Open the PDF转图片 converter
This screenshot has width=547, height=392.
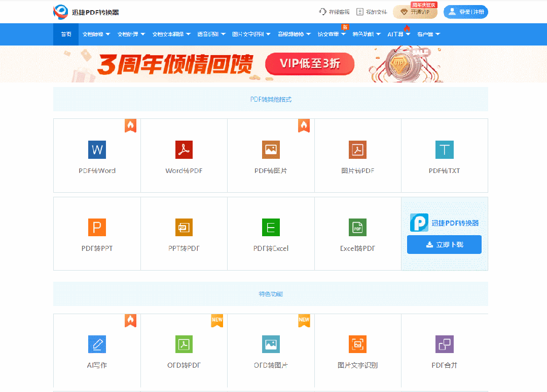click(271, 155)
